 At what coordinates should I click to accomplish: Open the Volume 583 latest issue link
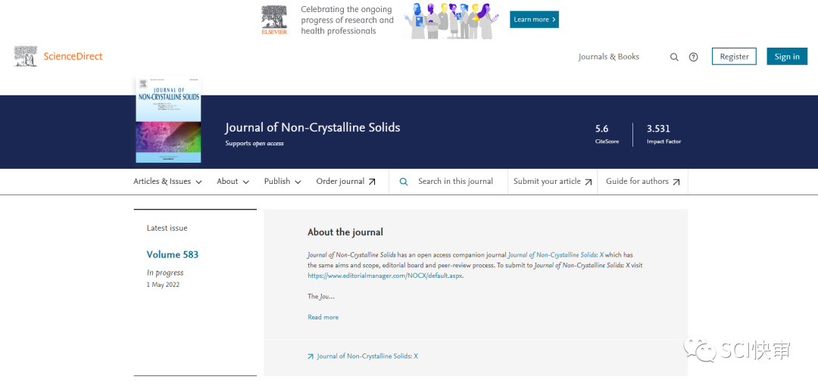(173, 254)
